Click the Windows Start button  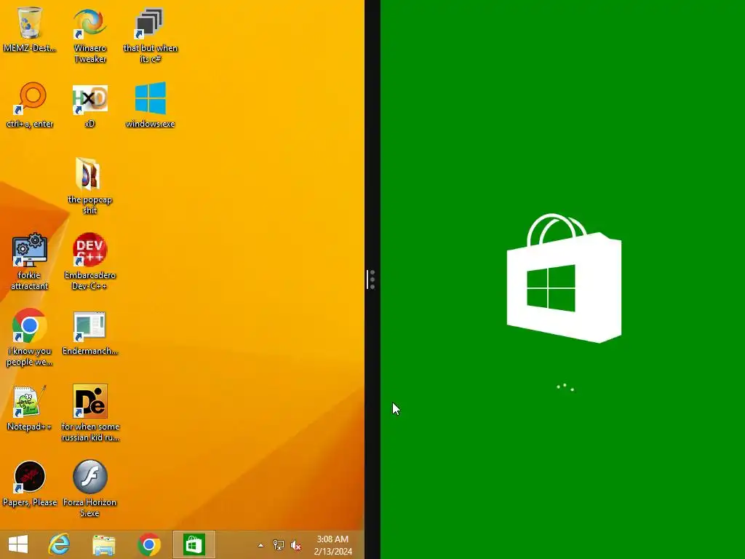[x=18, y=544]
